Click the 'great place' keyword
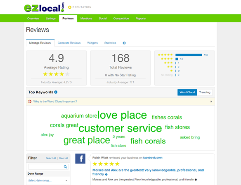Viewport: 241px width, 185px height. point(87,140)
